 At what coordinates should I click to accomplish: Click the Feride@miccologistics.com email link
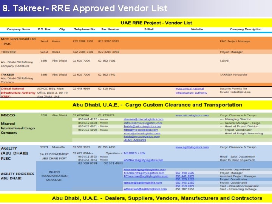coord(142,127)
